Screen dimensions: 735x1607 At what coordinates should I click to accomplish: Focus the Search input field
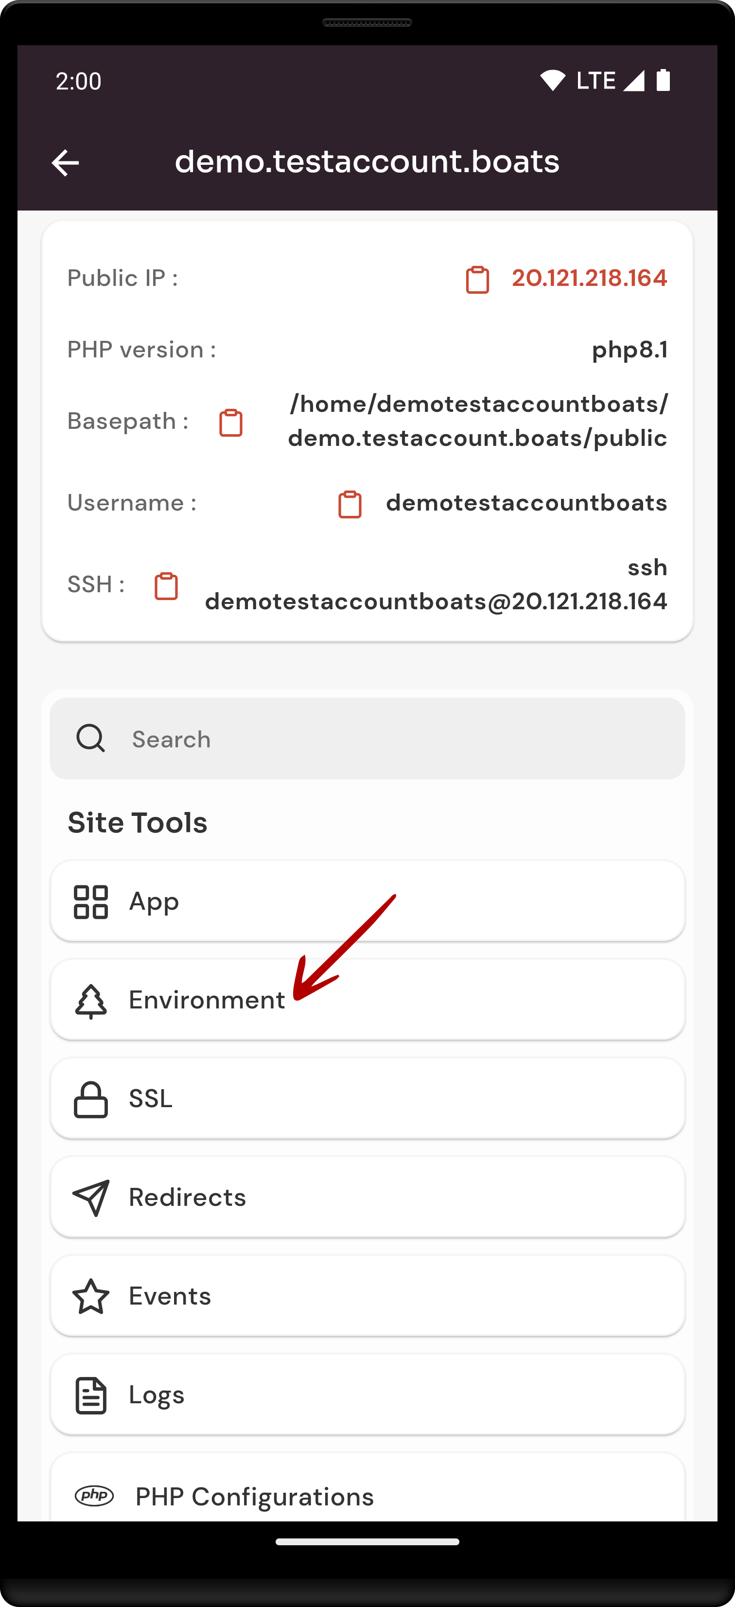click(367, 739)
